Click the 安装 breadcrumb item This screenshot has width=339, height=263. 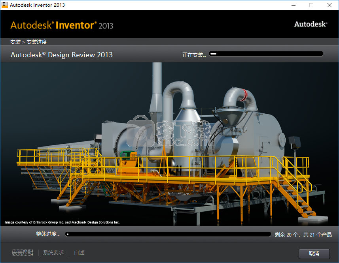15,42
